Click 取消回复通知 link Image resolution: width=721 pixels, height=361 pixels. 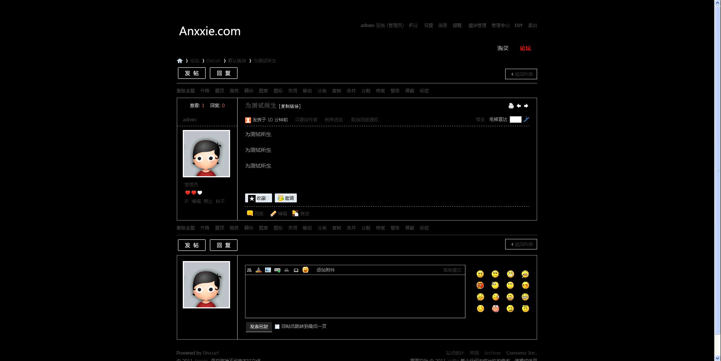click(365, 120)
